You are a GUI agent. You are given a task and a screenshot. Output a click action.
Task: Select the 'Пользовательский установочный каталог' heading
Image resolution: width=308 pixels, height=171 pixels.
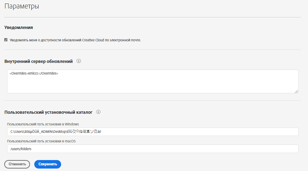click(x=48, y=112)
